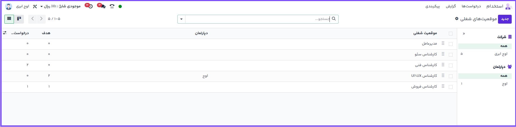Open the chat conversations icon

coord(103,6)
